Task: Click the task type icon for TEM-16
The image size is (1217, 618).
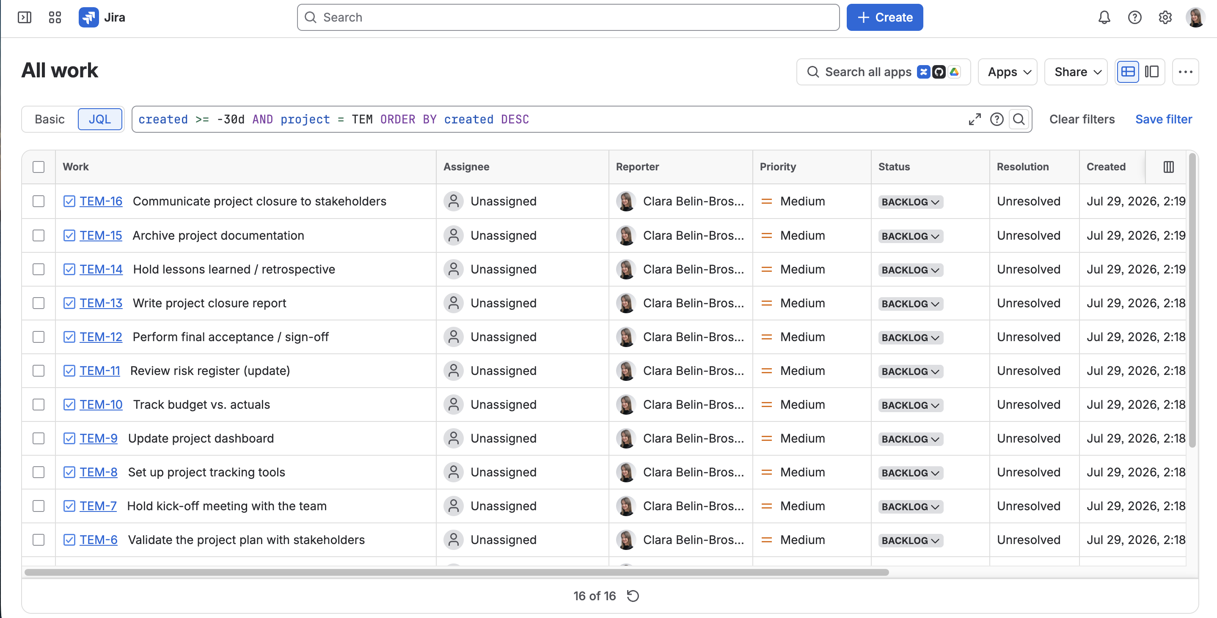Action: pyautogui.click(x=69, y=201)
